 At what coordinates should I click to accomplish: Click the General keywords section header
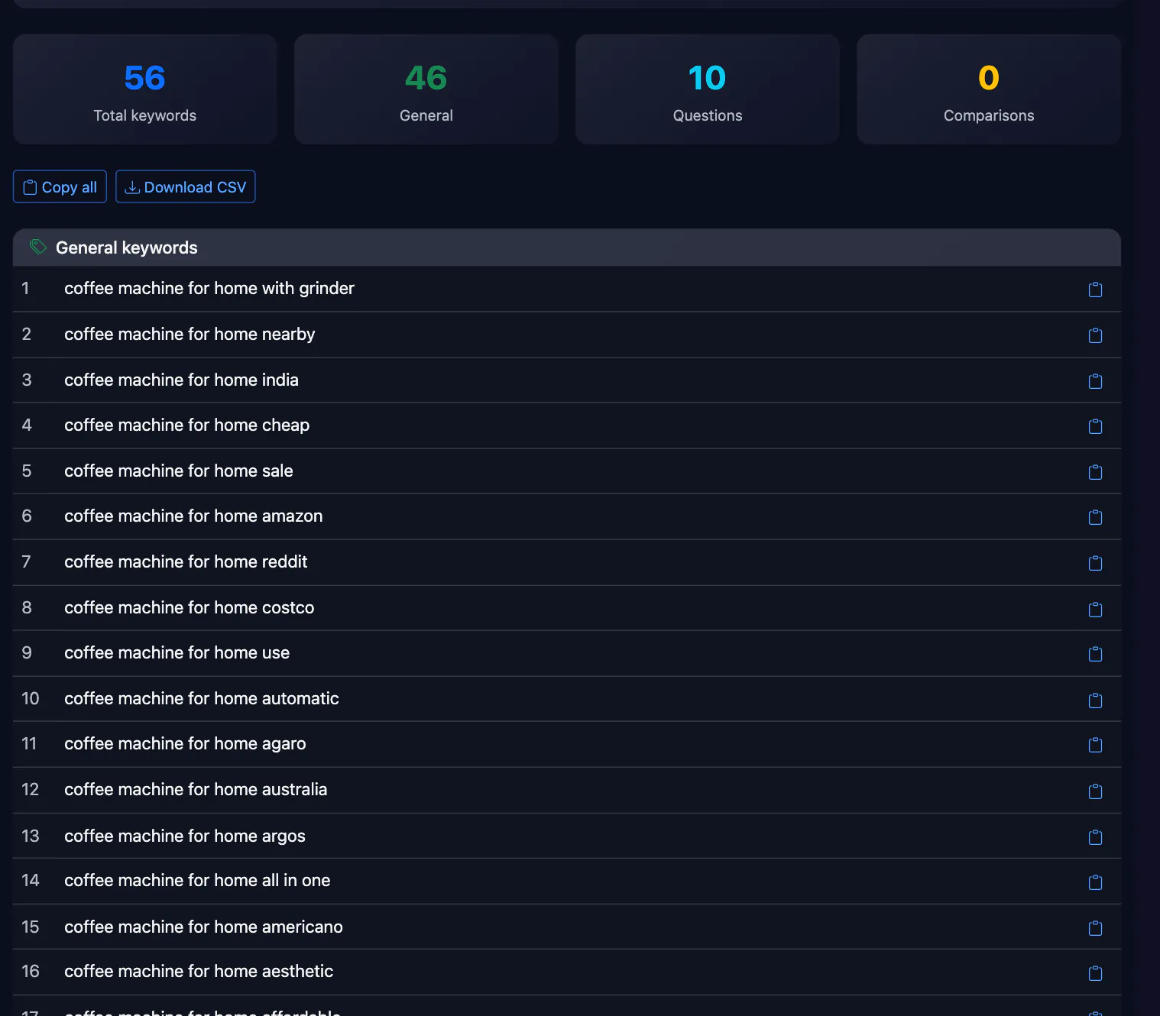tap(567, 248)
